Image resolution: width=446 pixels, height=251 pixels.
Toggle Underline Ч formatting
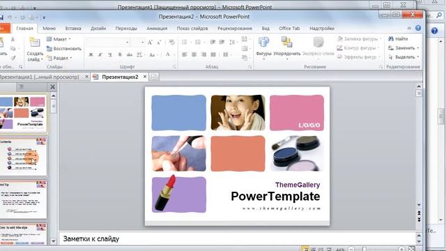tap(110, 54)
